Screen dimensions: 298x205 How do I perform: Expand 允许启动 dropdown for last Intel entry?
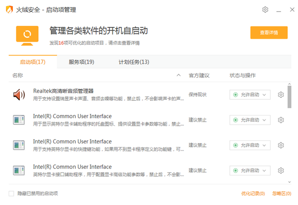tap(250, 170)
